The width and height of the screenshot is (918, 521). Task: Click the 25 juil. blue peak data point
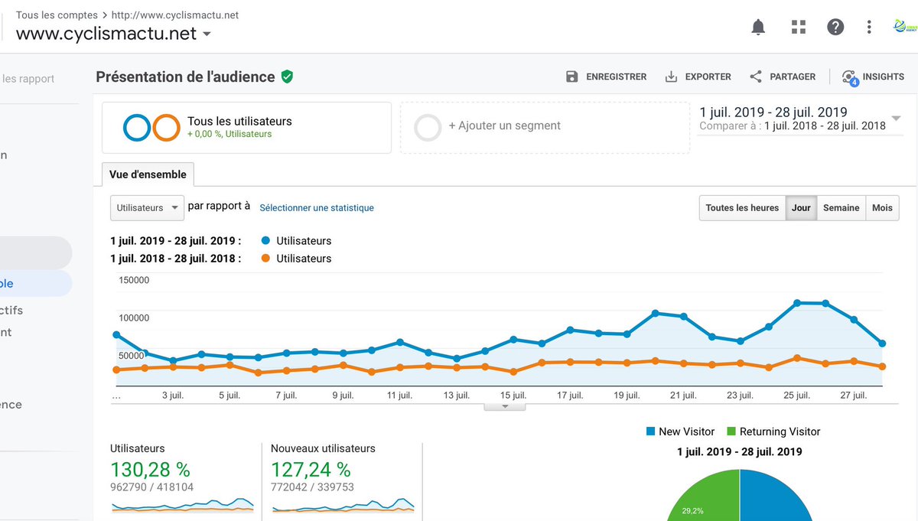(x=797, y=303)
